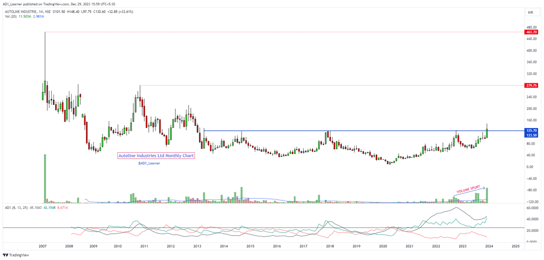
Task: Click the 2023 year label on time axis
Action: click(463, 246)
